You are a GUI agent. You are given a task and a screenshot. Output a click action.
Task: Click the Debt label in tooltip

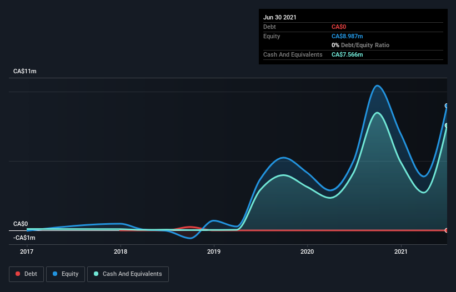pos(269,27)
